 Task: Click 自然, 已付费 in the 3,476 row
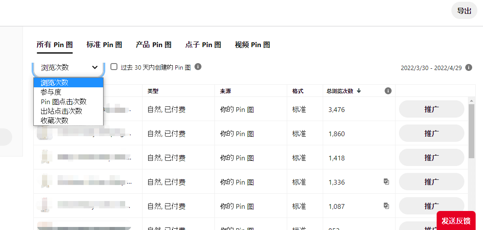point(166,109)
